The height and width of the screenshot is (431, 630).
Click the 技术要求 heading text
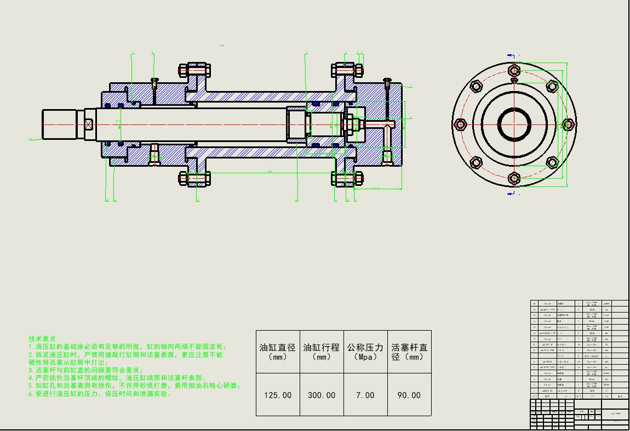coord(42,339)
